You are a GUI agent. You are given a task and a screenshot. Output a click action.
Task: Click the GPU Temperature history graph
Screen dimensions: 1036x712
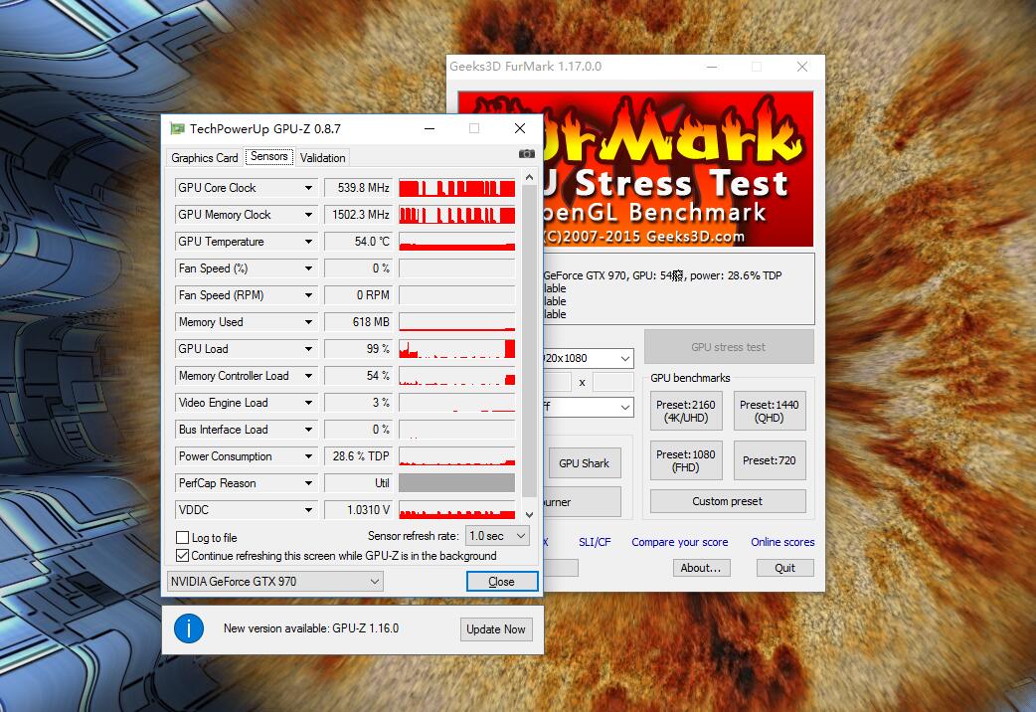tap(456, 242)
